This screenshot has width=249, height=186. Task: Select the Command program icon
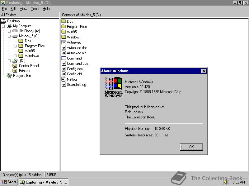(x=64, y=58)
